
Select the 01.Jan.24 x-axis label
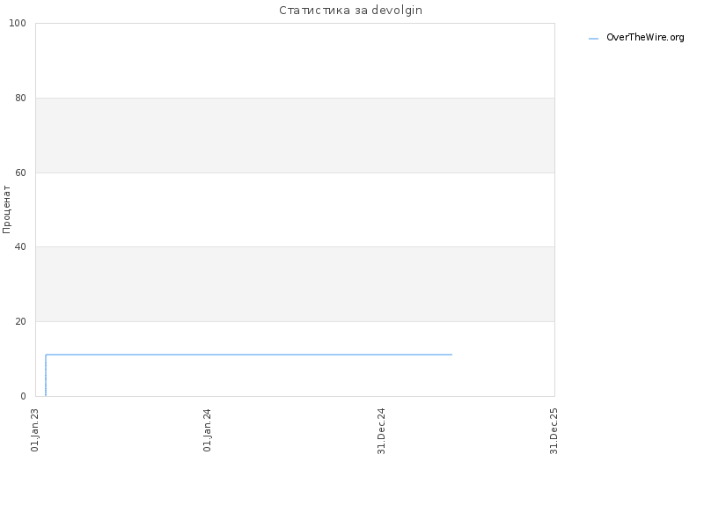(x=207, y=430)
